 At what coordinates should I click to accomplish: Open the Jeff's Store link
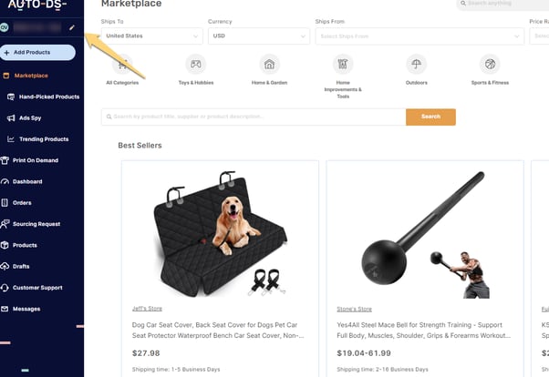147,309
